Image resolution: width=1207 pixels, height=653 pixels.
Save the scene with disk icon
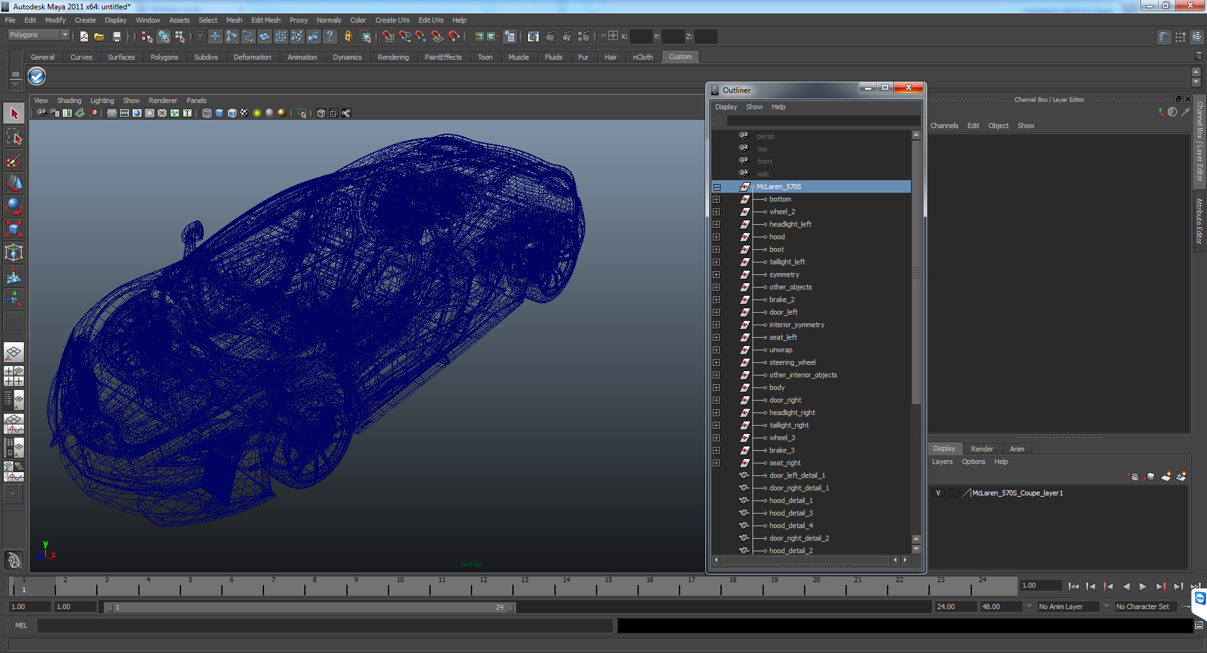(116, 36)
